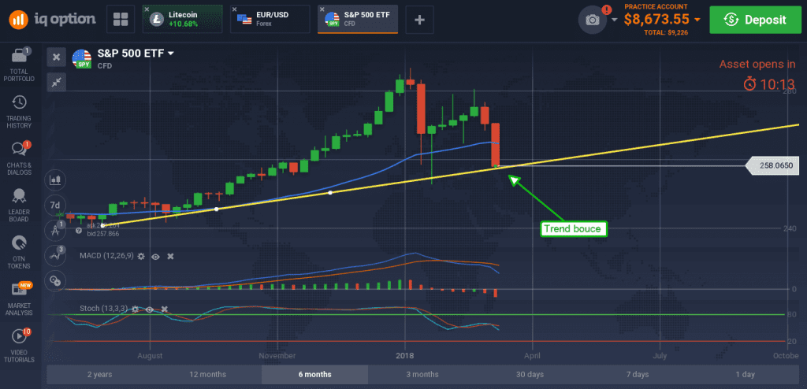Collapse chart with shrink arrows icon
The height and width of the screenshot is (389, 807).
click(56, 81)
